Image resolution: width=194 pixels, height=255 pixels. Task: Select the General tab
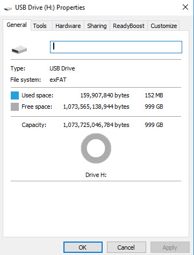17,25
